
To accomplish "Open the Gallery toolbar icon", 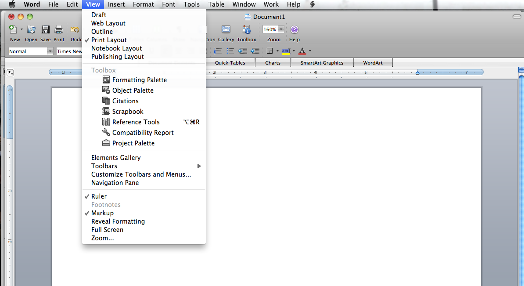I will click(226, 29).
